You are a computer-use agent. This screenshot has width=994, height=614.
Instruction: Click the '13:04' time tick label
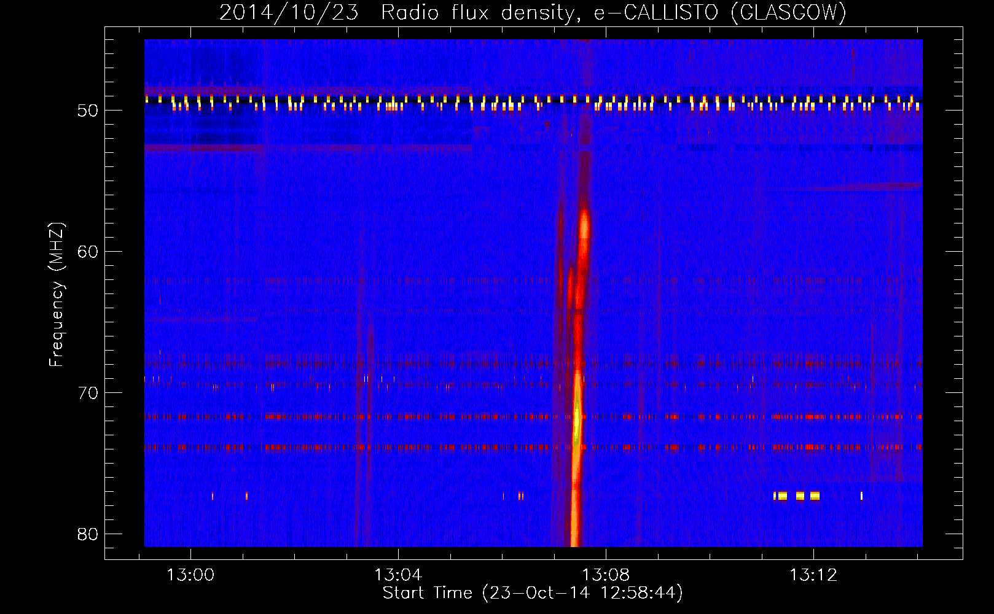tap(398, 575)
